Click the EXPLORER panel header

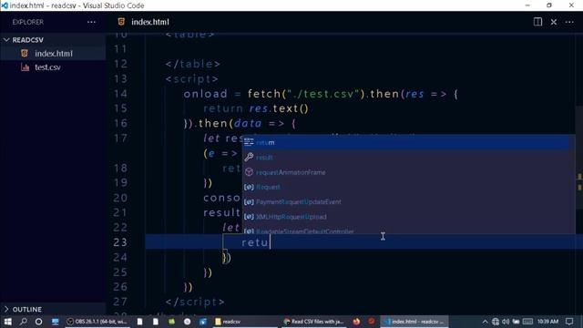[28, 22]
